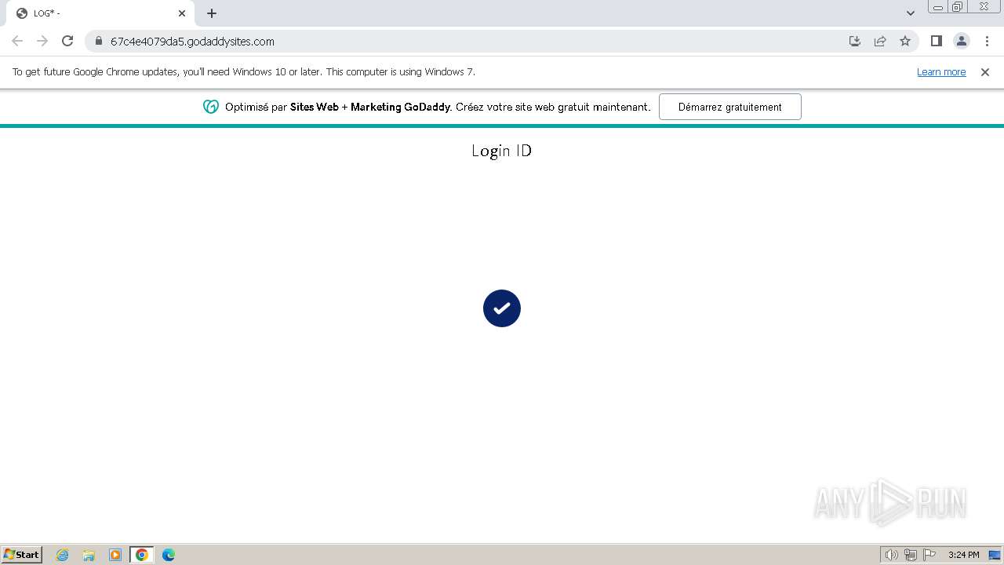Bookmark this page with the star

point(905,41)
